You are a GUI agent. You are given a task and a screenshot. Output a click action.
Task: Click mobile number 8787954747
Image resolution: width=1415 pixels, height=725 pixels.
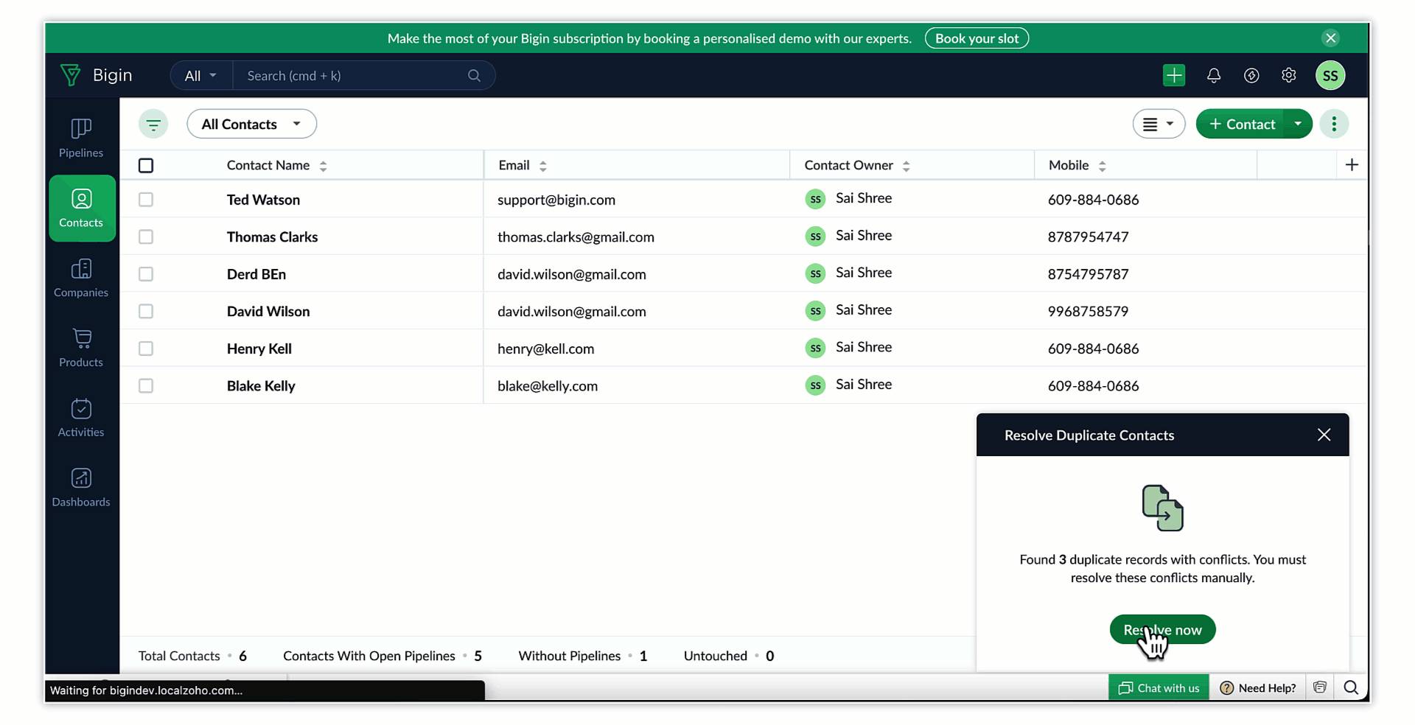(1088, 237)
